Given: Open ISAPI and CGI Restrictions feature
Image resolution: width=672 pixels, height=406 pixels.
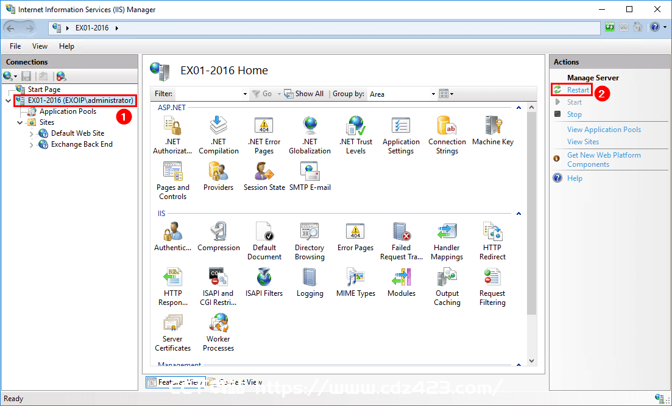Looking at the screenshot, I should point(219,287).
